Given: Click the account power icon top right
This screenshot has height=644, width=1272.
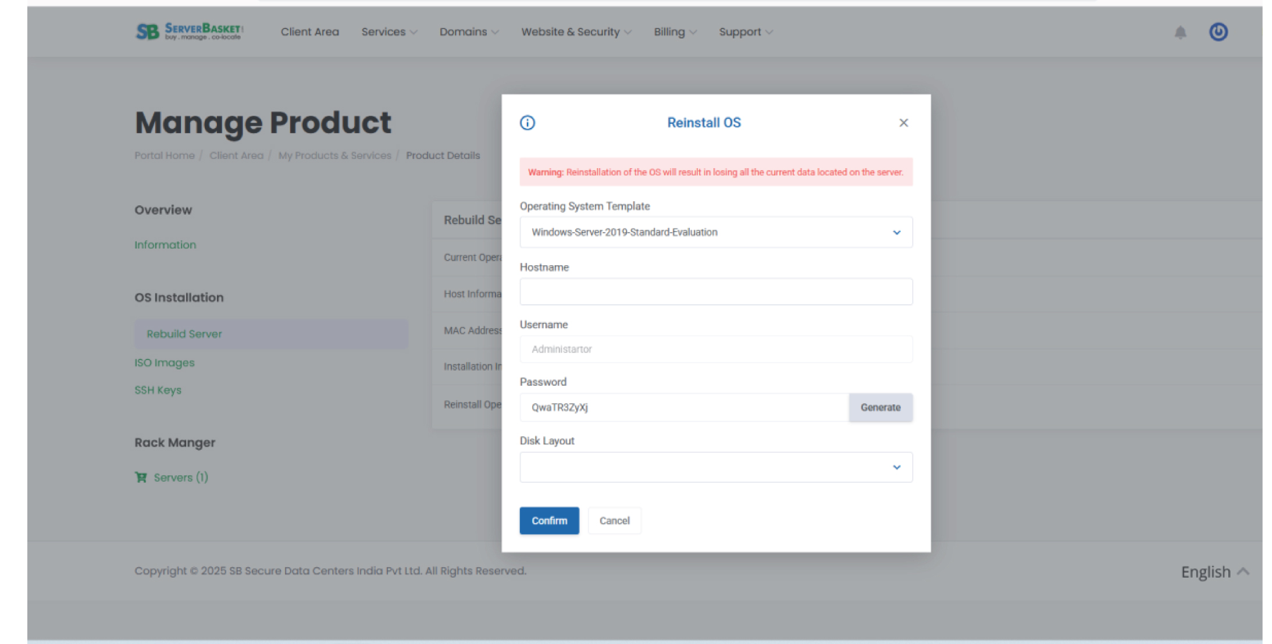Looking at the screenshot, I should click(x=1218, y=32).
